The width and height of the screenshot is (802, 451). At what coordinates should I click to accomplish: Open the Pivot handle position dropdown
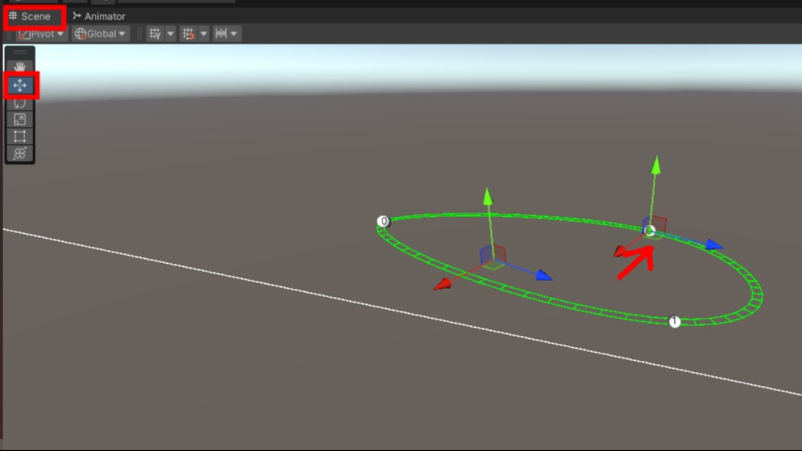click(x=41, y=34)
